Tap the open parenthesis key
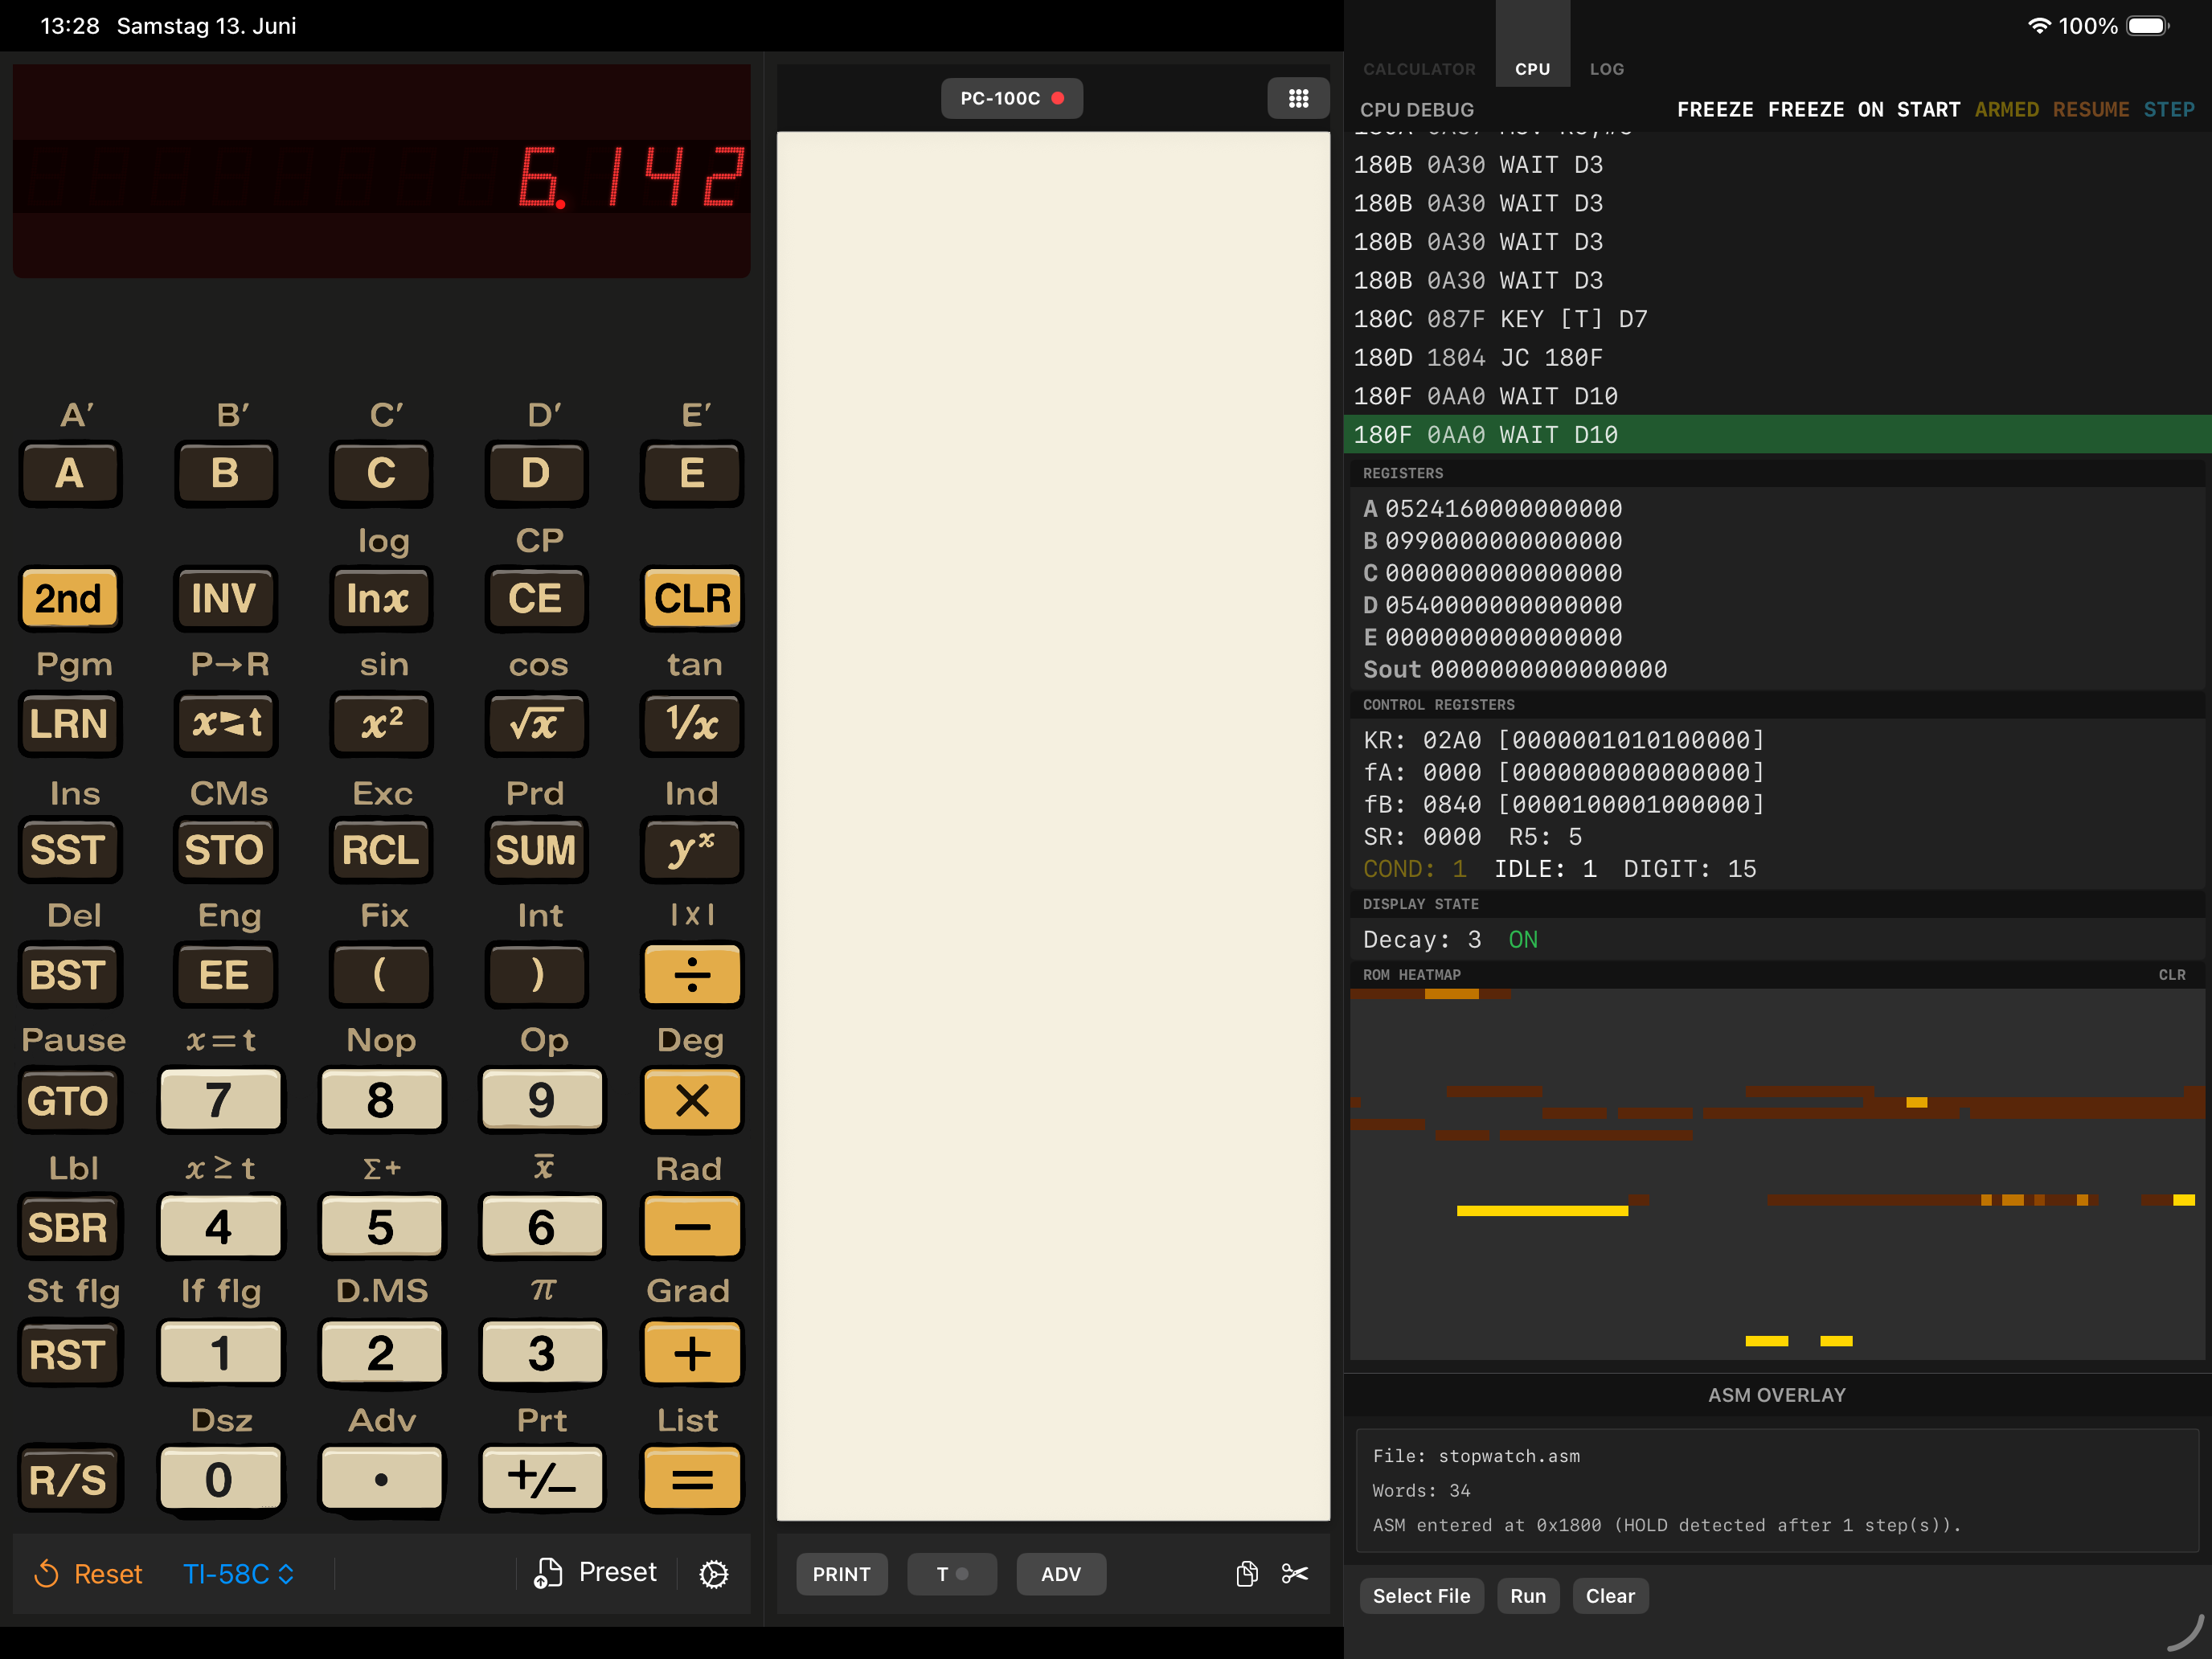This screenshot has width=2212, height=1659. pyautogui.click(x=381, y=975)
